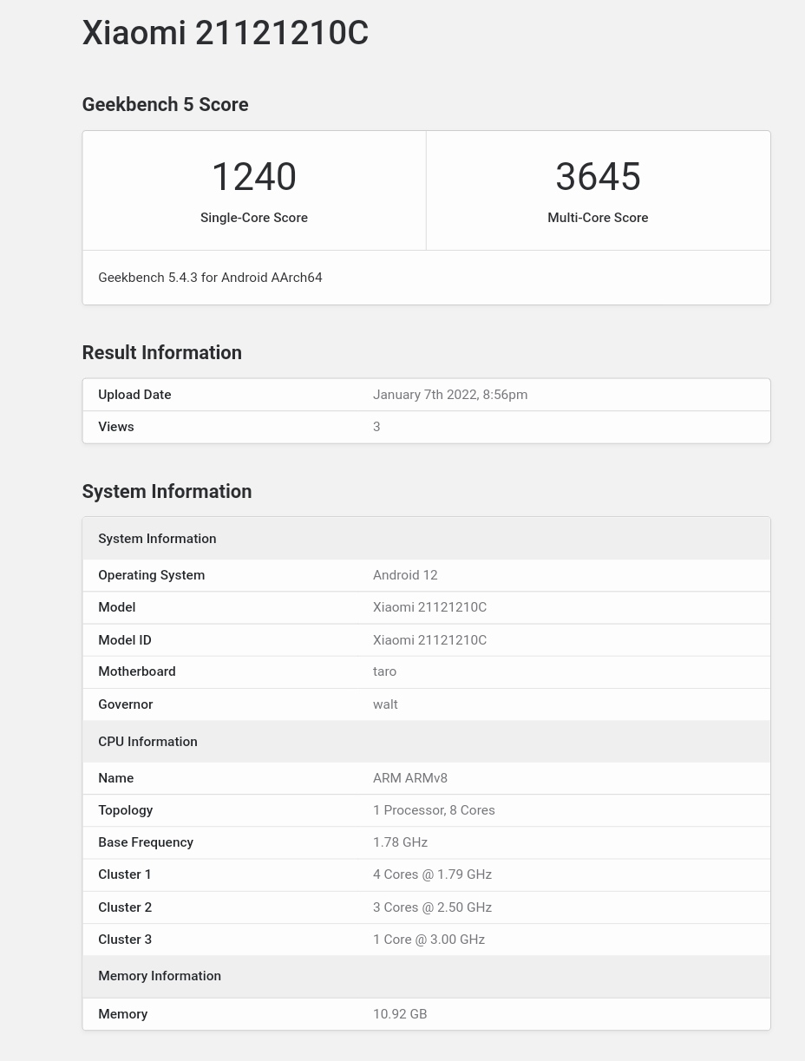Click the upload date January 7th 2022 value
Image resolution: width=805 pixels, height=1061 pixels.
[449, 395]
